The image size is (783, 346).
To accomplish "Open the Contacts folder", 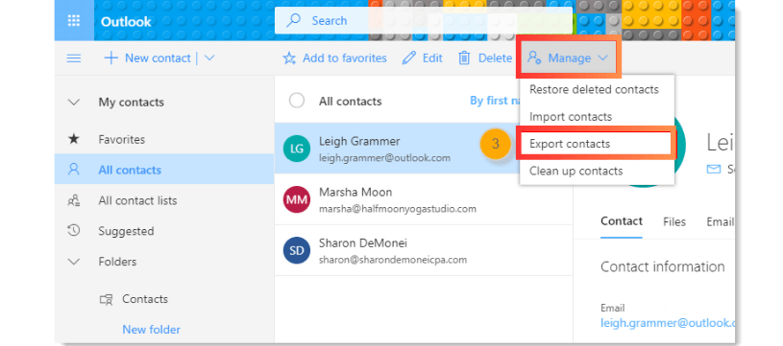I will tap(145, 299).
